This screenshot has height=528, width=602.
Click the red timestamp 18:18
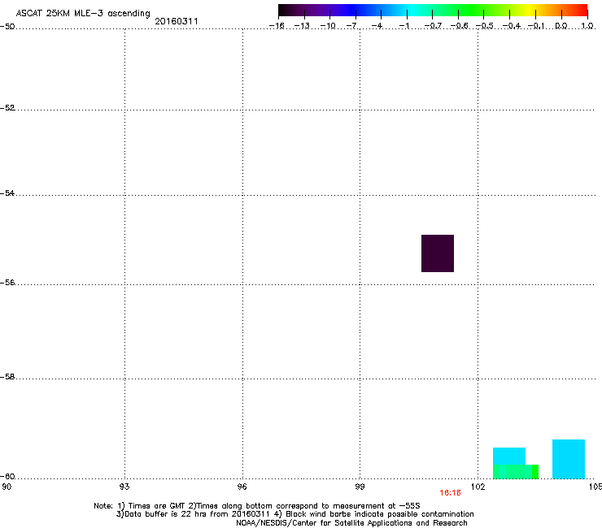click(450, 493)
